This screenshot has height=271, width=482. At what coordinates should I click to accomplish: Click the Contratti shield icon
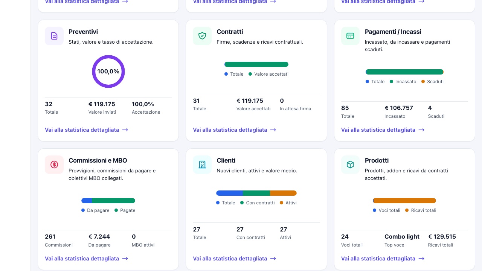coord(202,36)
